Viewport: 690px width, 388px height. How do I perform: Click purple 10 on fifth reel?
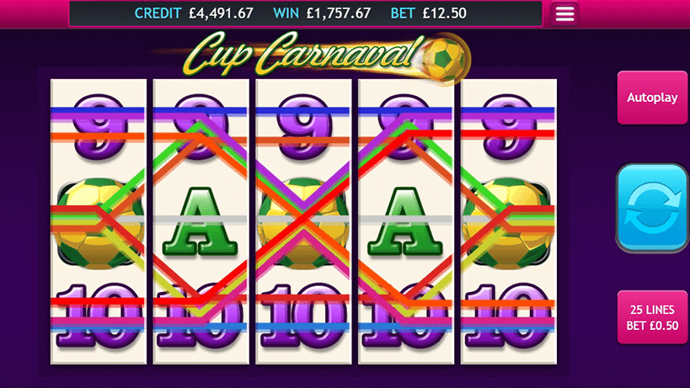(x=508, y=316)
